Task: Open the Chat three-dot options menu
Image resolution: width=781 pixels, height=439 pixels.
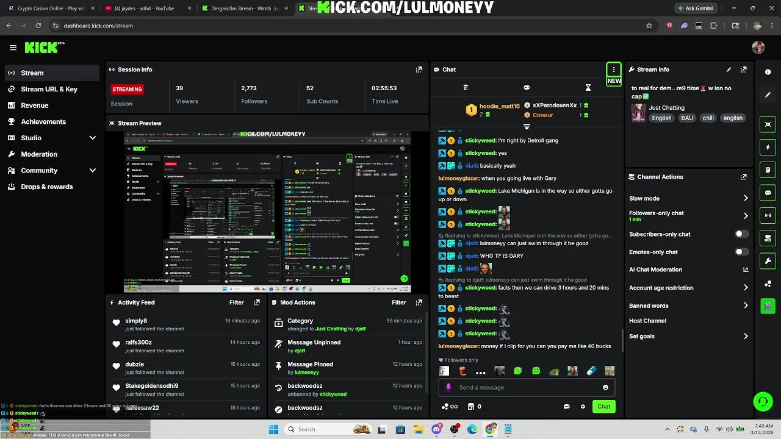Action: coord(613,70)
